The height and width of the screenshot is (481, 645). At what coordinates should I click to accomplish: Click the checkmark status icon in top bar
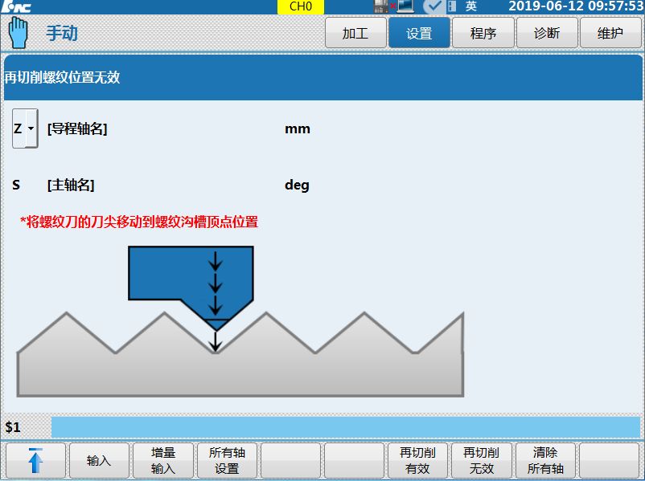click(x=433, y=6)
